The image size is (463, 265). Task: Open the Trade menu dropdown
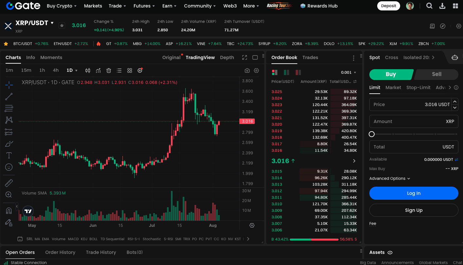118,6
